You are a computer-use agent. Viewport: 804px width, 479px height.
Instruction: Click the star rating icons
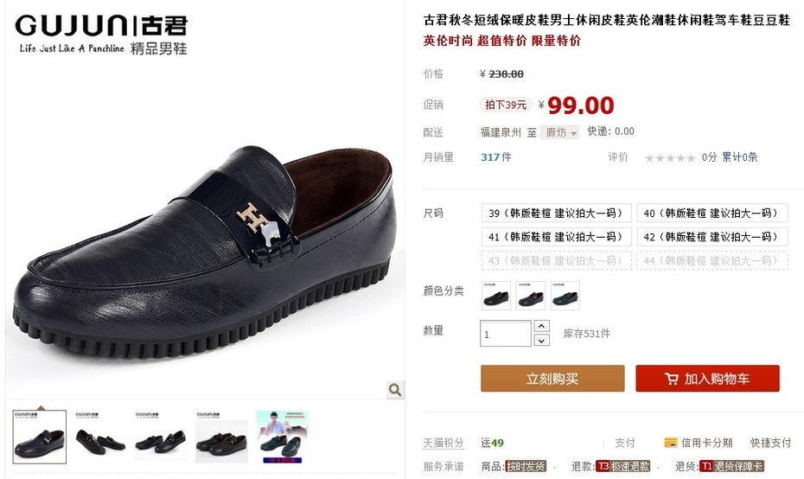pos(670,158)
